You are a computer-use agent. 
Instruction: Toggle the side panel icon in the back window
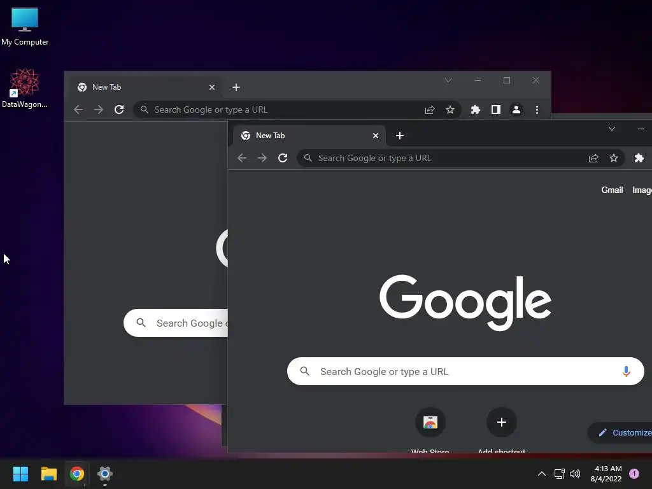point(495,110)
